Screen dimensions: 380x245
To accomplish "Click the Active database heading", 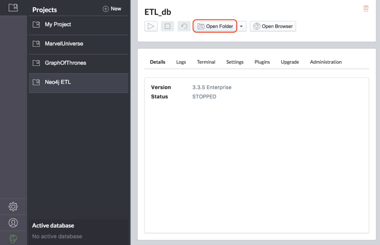I will (53, 226).
